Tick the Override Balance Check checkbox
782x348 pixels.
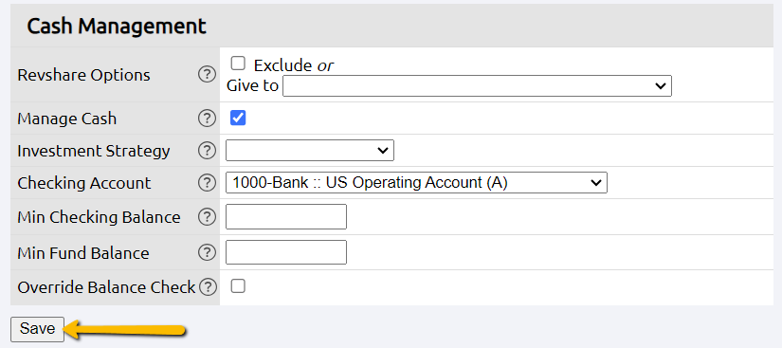coord(238,286)
